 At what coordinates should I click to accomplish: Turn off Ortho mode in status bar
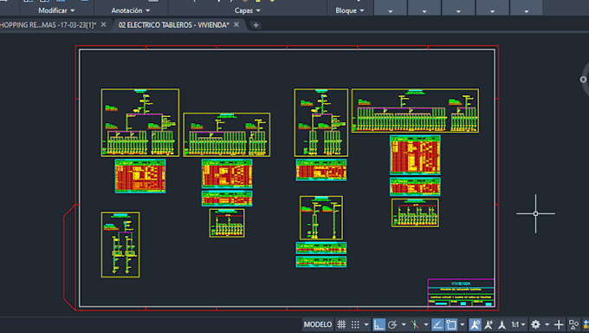tap(379, 324)
